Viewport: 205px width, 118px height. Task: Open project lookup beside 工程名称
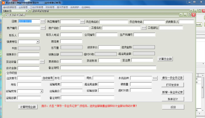pyautogui.click(x=144, y=28)
